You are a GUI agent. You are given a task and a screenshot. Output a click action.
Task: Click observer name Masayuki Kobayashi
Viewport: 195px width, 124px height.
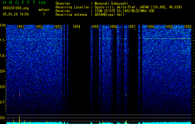pos(111,3)
